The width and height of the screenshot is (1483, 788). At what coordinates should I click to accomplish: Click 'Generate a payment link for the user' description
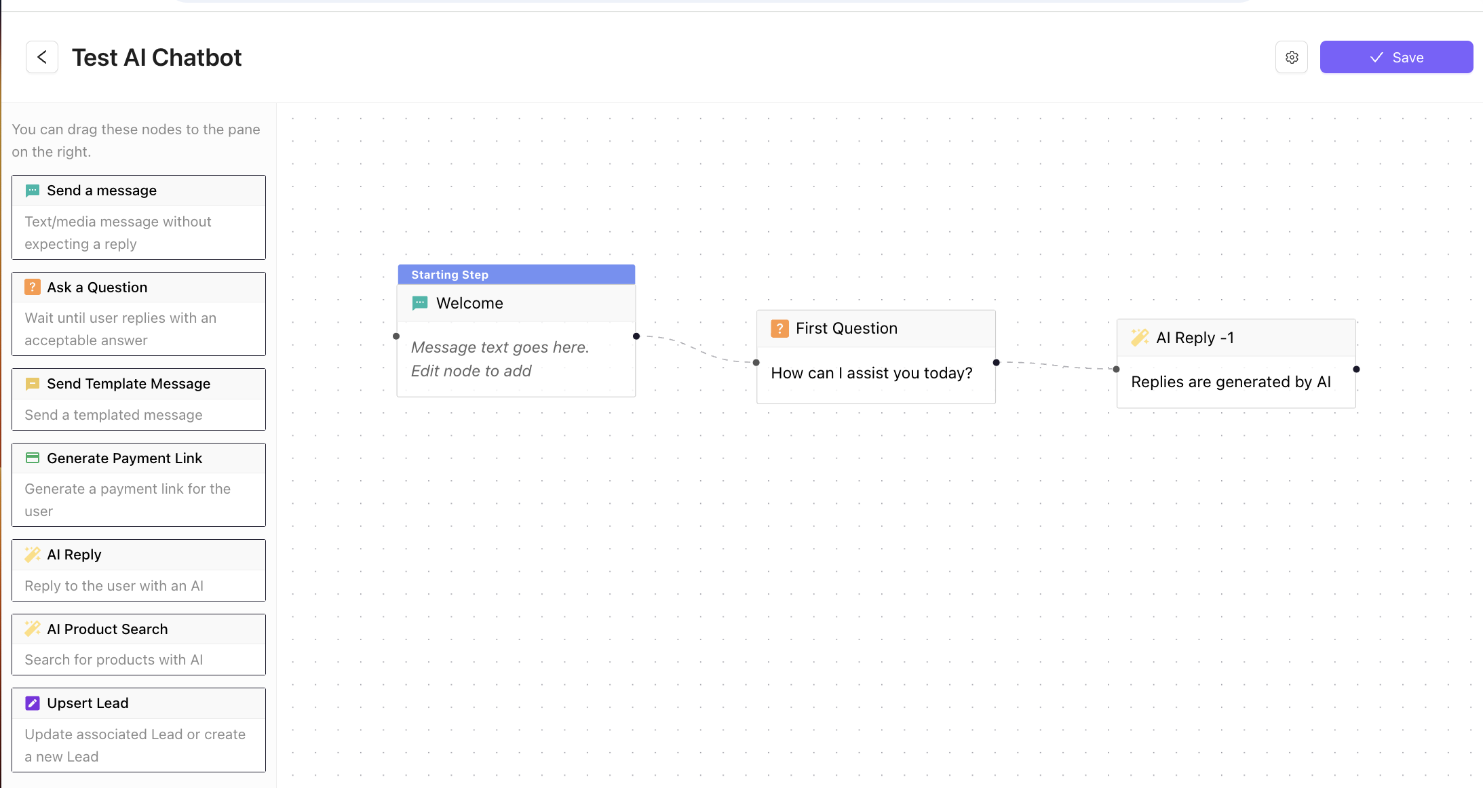(x=128, y=500)
